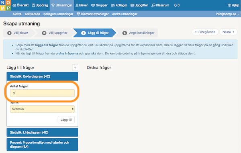Click the NOMP logo icon
This screenshot has width=241, height=153.
pyautogui.click(x=5, y=5)
